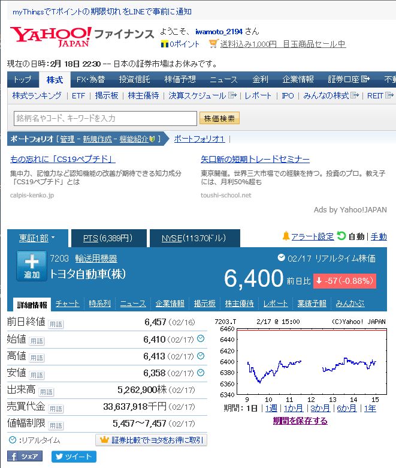This screenshot has height=468, width=396.
Task: Open the NYSE (113.70ドル) tab
Action: click(194, 238)
